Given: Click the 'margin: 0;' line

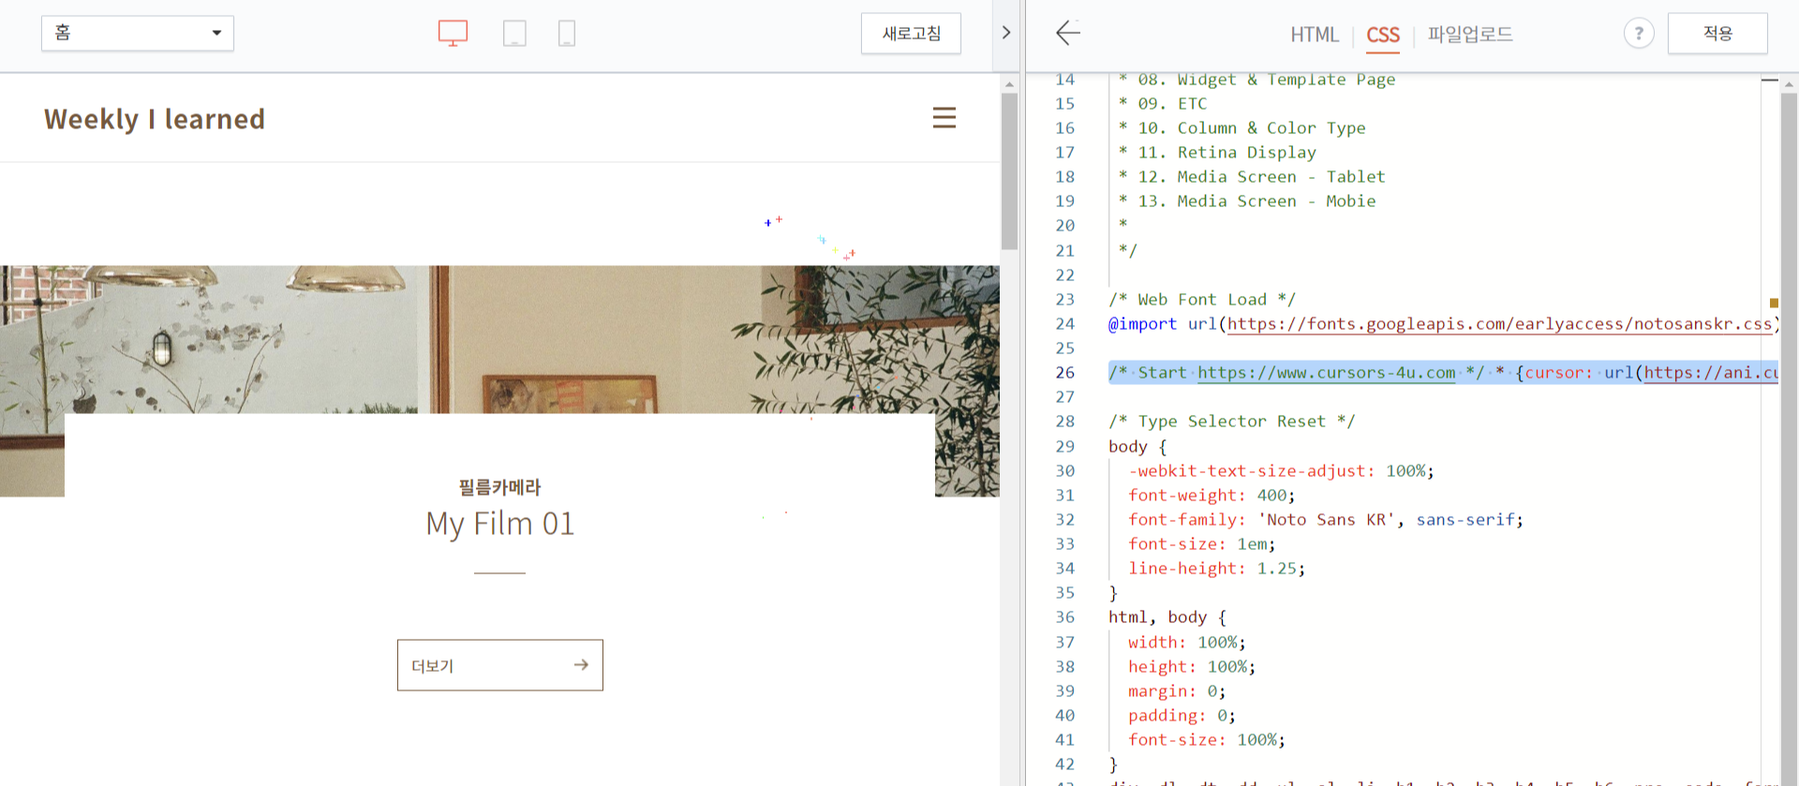Looking at the screenshot, I should (1177, 691).
